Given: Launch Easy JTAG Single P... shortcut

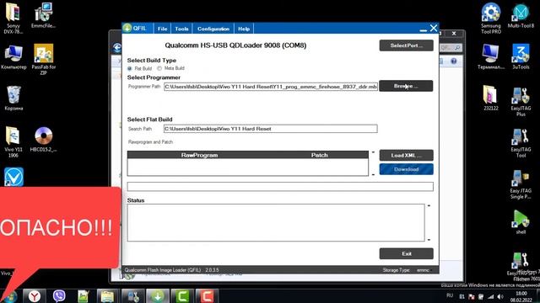Looking at the screenshot, I should click(521, 184).
